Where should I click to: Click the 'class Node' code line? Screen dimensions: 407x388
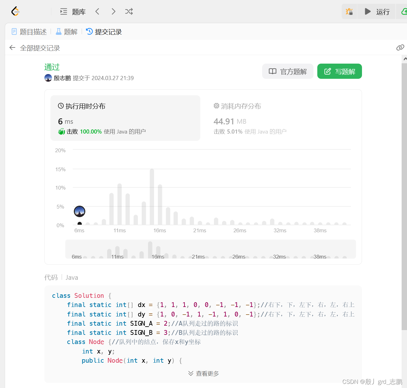(x=134, y=342)
